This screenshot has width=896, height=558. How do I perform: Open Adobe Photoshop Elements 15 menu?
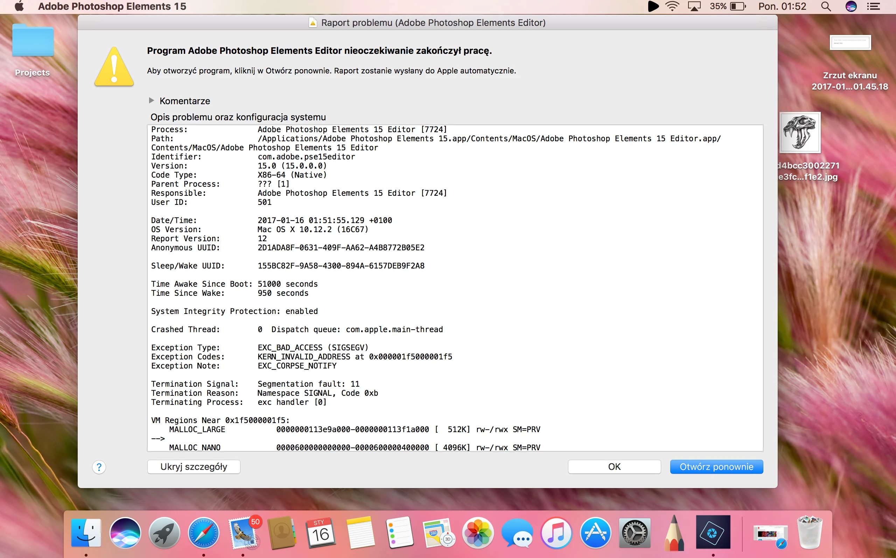[112, 6]
